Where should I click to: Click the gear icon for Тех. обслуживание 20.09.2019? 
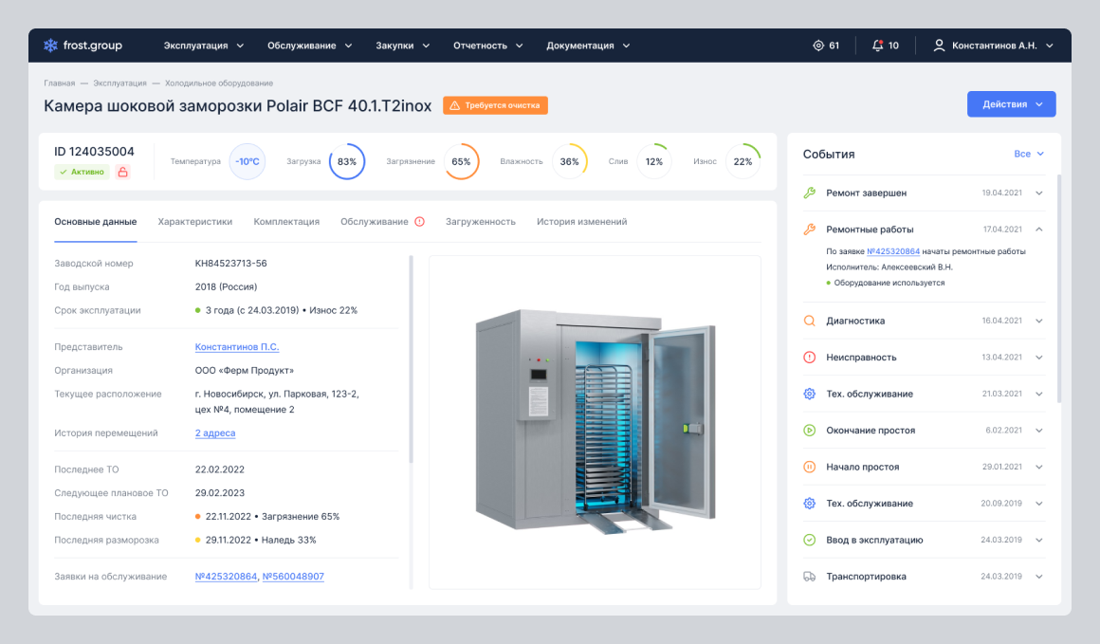(x=810, y=503)
